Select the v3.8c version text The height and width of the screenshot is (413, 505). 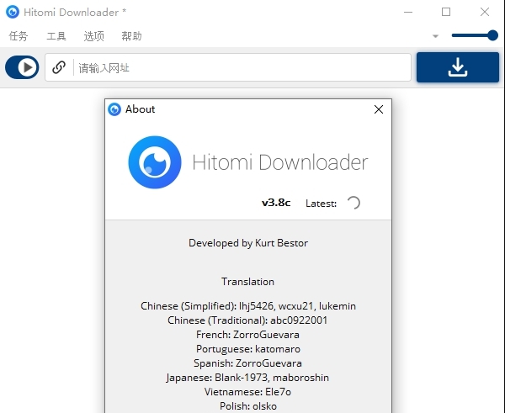[x=276, y=203]
